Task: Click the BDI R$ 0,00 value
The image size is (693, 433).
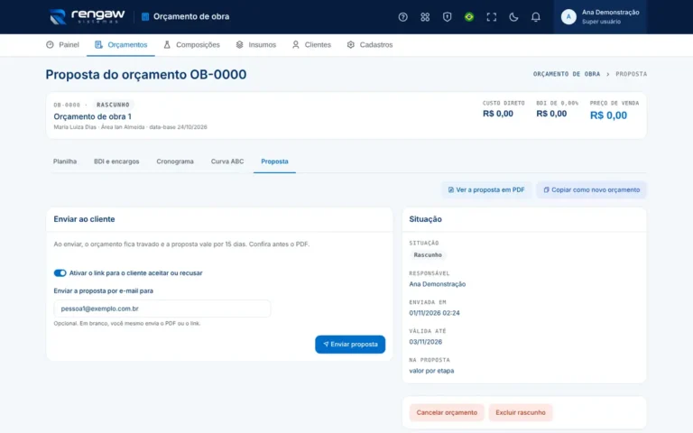Action: 551,114
